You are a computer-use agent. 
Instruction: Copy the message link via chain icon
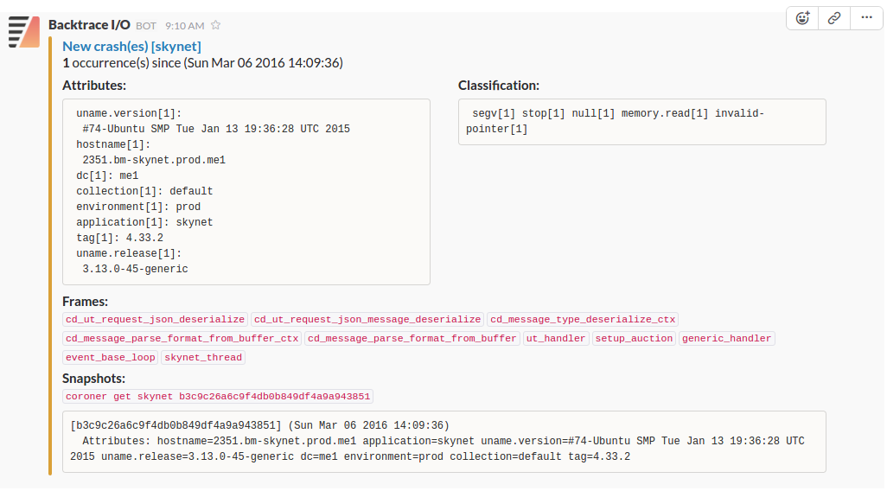point(834,18)
